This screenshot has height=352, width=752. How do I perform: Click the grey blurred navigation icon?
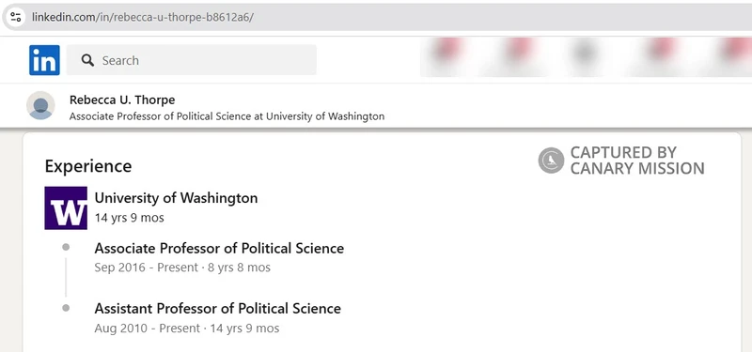point(586,53)
